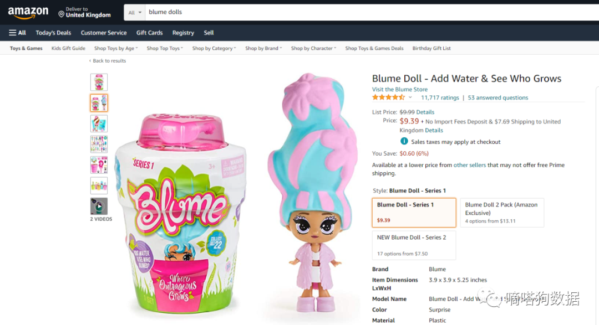The width and height of the screenshot is (599, 325).
Task: Open the All hamburger menu
Action: tap(18, 33)
